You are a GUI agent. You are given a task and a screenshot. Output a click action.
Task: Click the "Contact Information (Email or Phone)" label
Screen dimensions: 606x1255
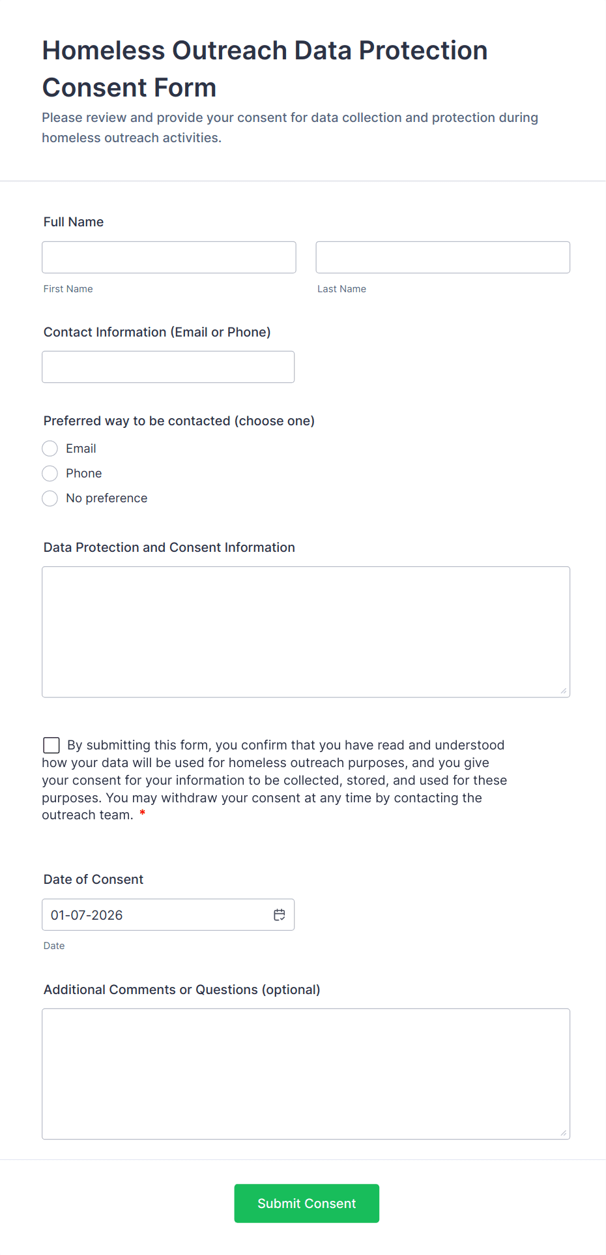[157, 332]
